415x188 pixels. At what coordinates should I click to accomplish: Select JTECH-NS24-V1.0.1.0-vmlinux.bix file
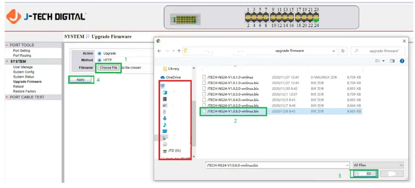point(231,83)
